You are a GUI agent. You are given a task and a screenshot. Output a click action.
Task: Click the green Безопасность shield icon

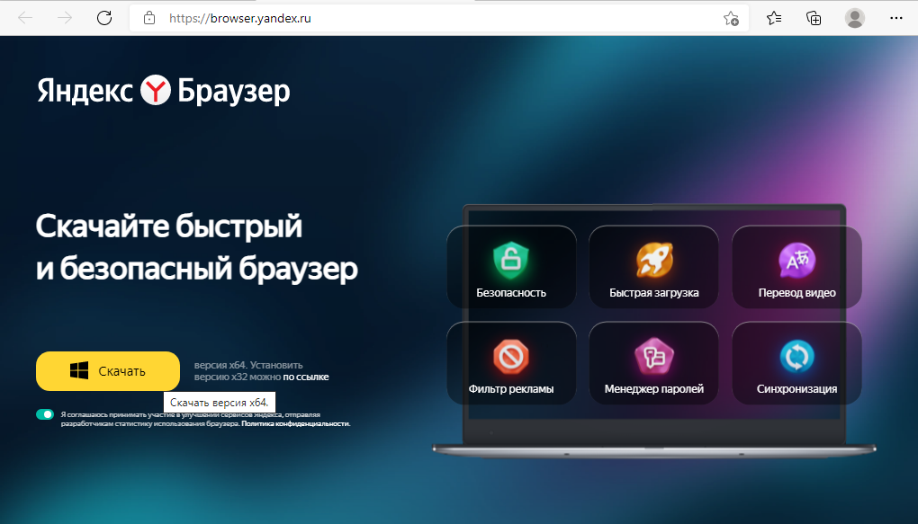pyautogui.click(x=510, y=261)
